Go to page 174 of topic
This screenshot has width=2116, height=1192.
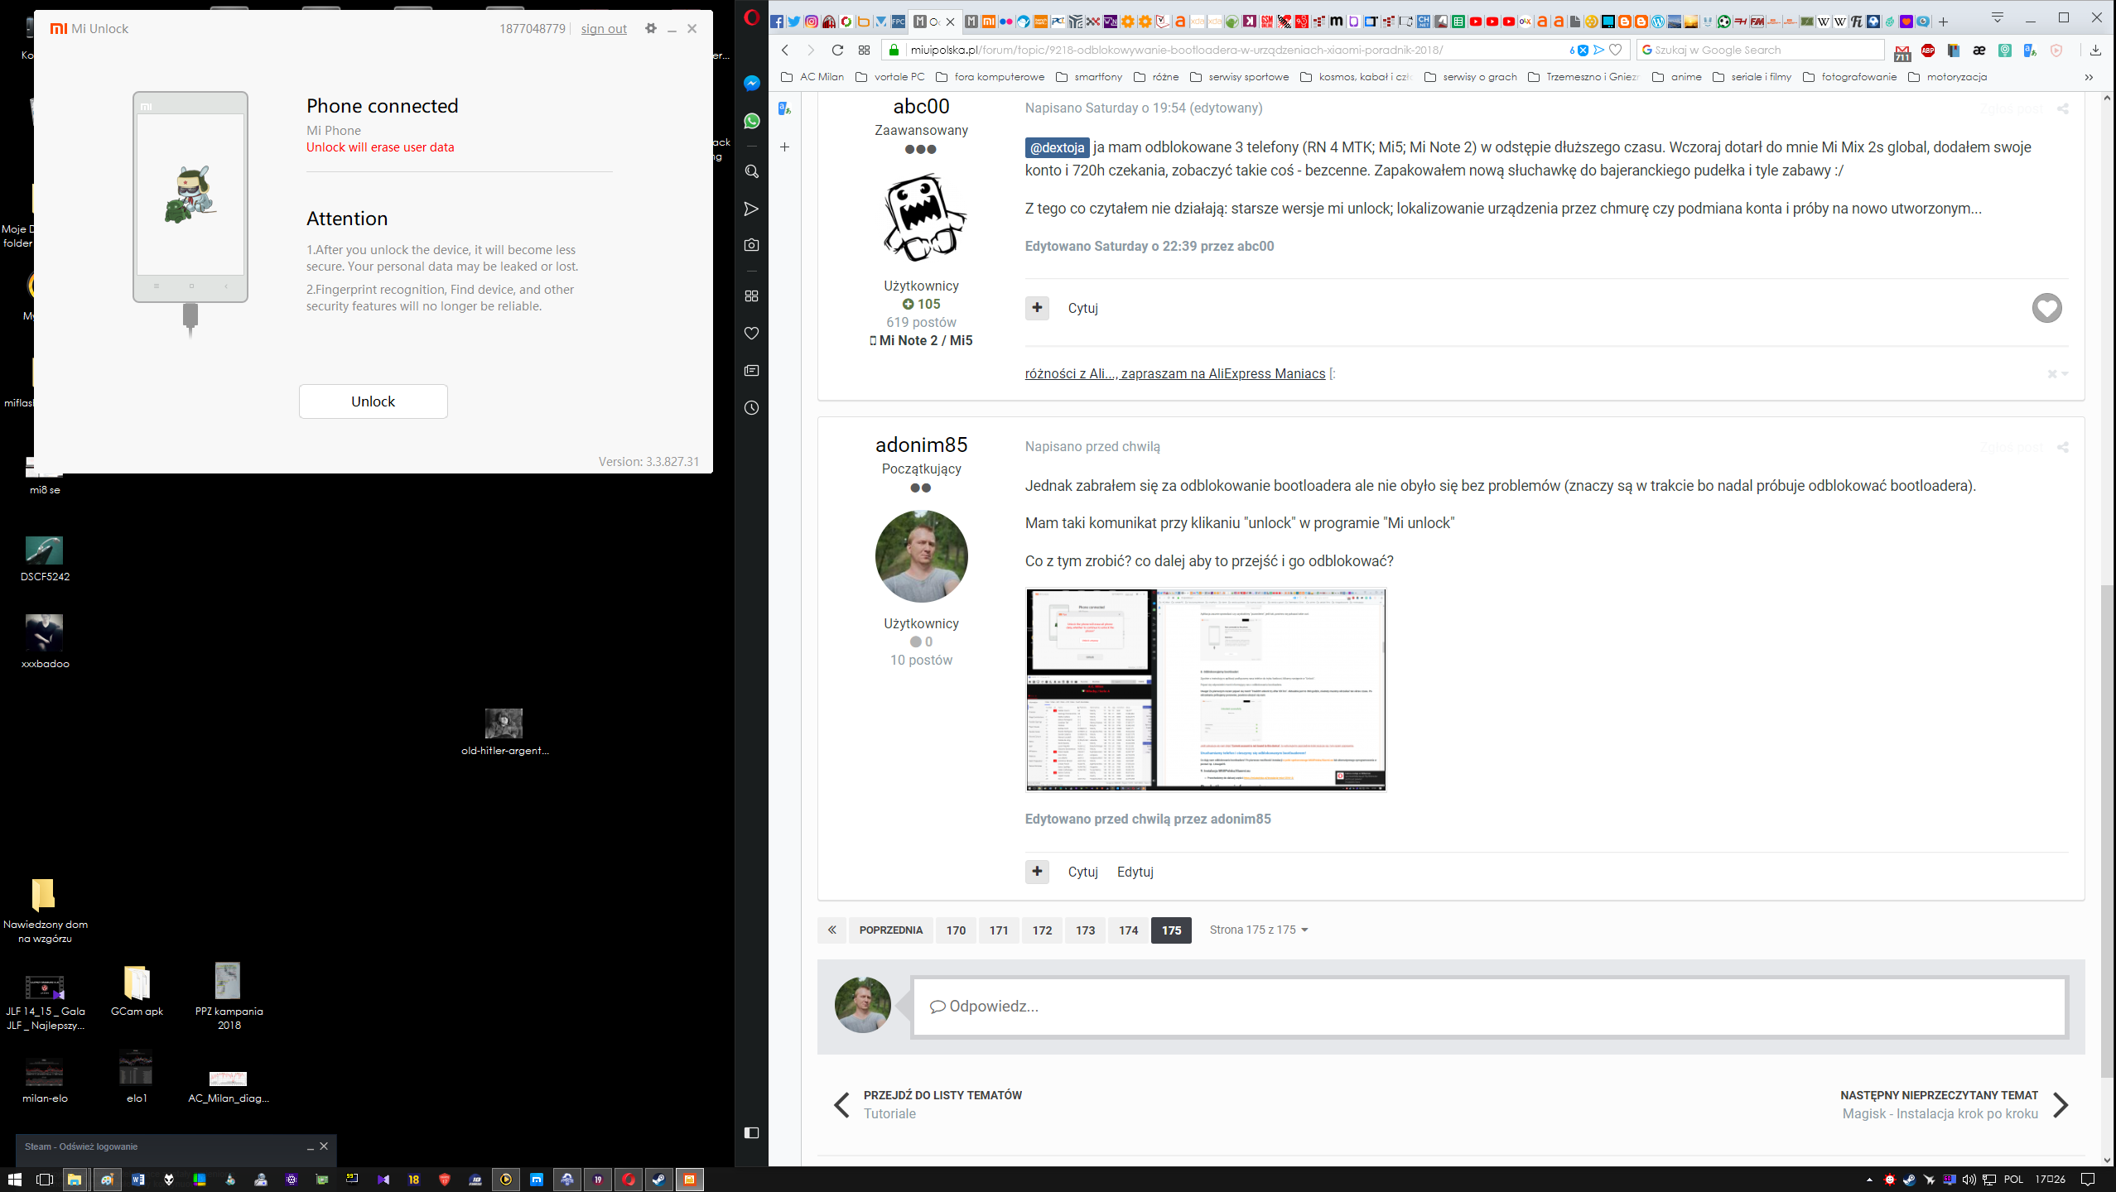(1128, 930)
